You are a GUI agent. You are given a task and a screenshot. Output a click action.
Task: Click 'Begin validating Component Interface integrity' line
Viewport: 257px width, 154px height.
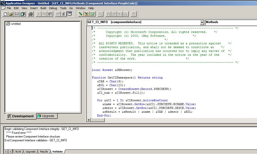(x=42, y=129)
